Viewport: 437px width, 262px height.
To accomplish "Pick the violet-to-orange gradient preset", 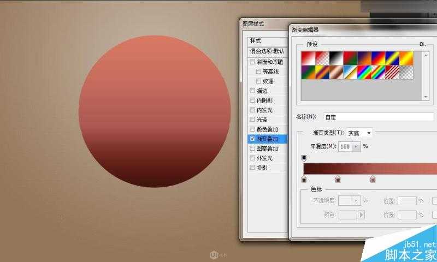I will coord(364,58).
